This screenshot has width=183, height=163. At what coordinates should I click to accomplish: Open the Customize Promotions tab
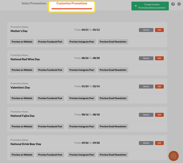[72, 4]
